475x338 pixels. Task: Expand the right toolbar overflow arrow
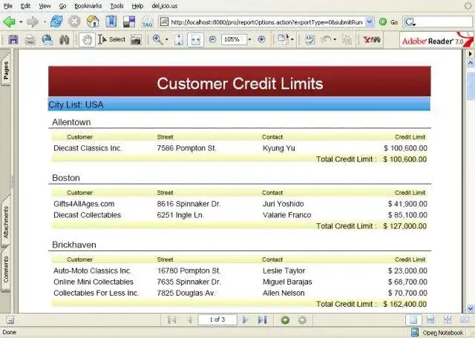click(x=470, y=54)
